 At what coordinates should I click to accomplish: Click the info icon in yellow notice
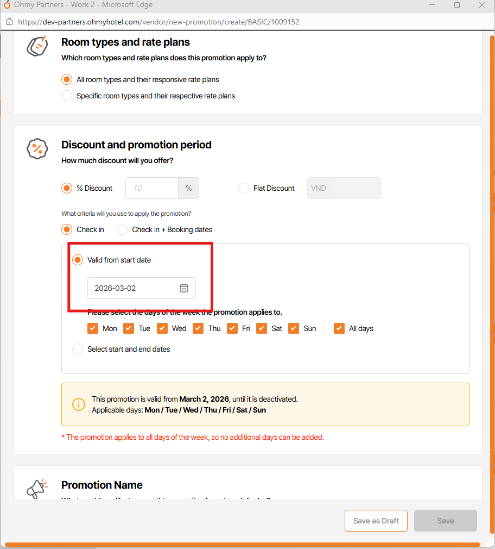tap(79, 404)
